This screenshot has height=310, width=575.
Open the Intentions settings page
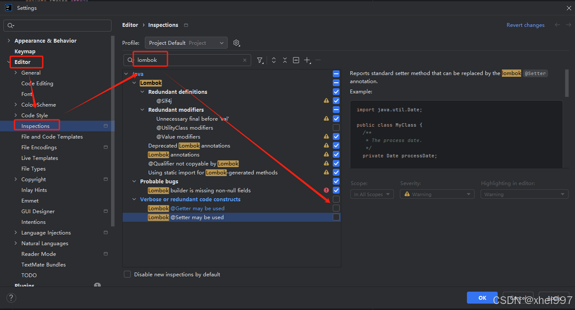[33, 222]
